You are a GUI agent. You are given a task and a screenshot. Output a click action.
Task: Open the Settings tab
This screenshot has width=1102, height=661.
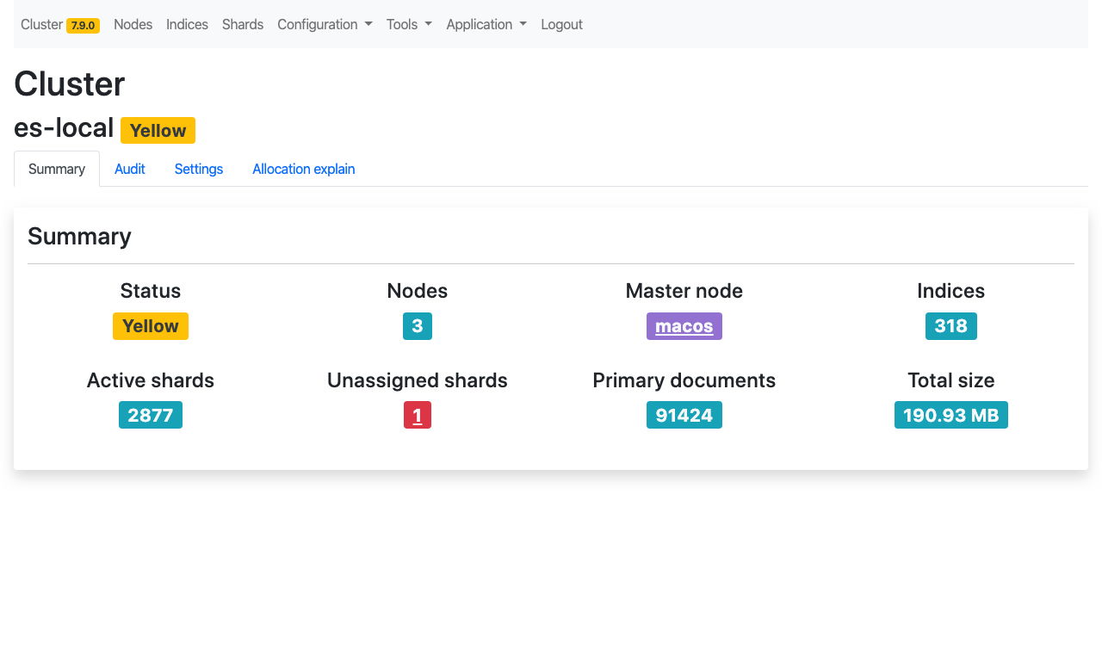point(199,169)
